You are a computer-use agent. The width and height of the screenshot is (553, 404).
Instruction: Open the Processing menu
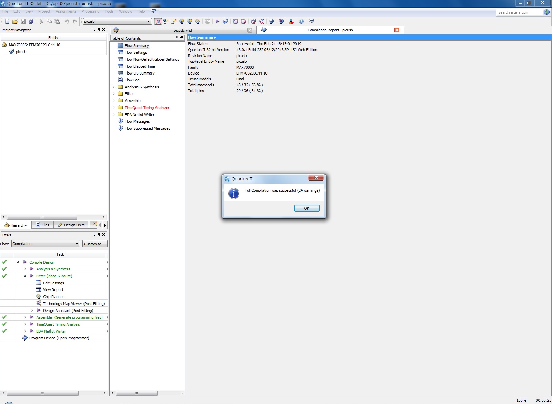click(x=90, y=11)
